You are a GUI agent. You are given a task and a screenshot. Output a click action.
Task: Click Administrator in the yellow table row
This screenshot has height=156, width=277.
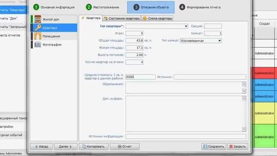coord(264,113)
